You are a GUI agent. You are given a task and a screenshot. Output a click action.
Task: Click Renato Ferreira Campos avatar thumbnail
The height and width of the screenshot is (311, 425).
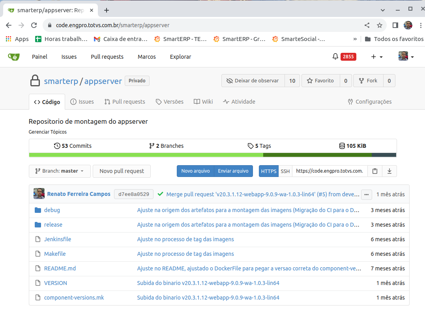point(39,194)
